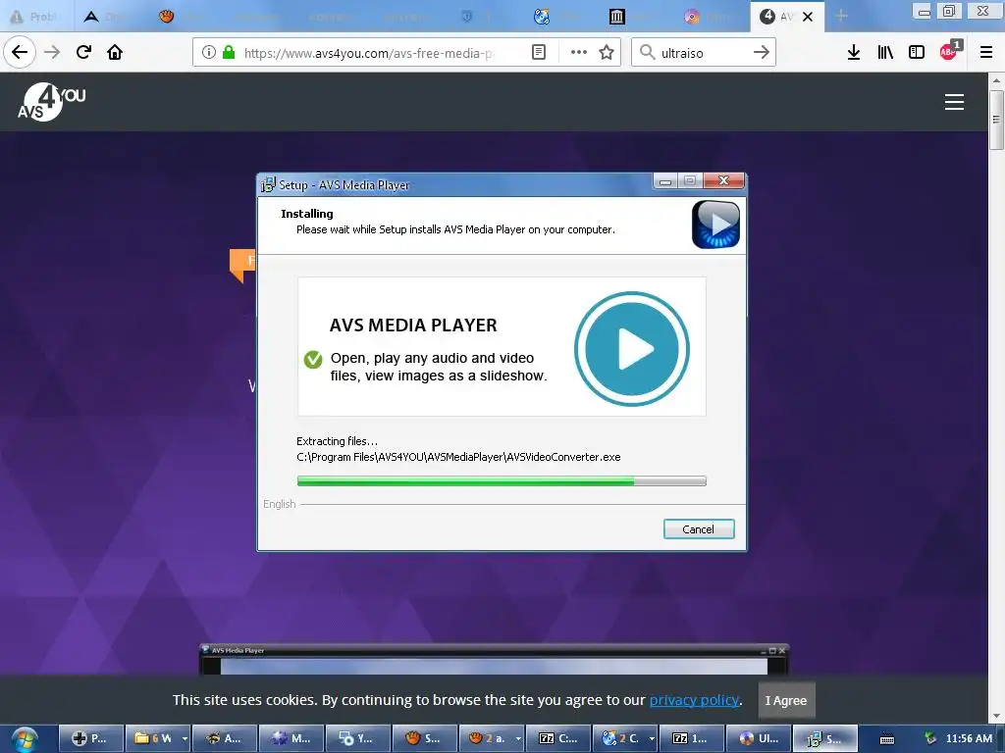Click the search go arrow next to ultraiso
The image size is (1005, 753).
[761, 53]
